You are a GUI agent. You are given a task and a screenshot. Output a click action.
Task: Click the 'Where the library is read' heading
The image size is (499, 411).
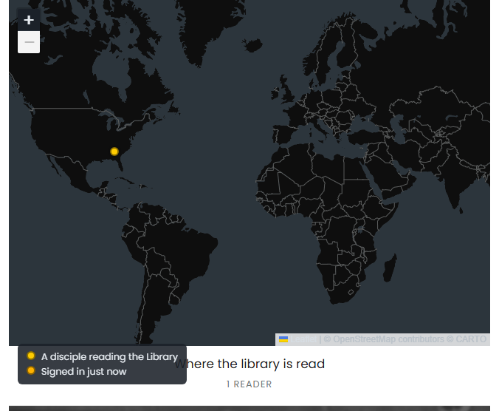[250, 364]
